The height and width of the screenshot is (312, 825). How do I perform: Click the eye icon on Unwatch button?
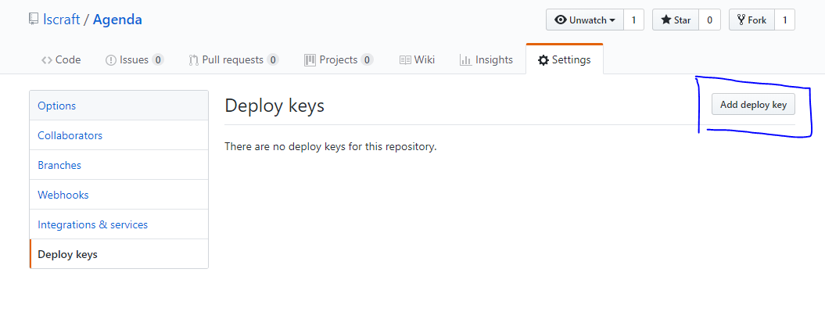pos(561,20)
